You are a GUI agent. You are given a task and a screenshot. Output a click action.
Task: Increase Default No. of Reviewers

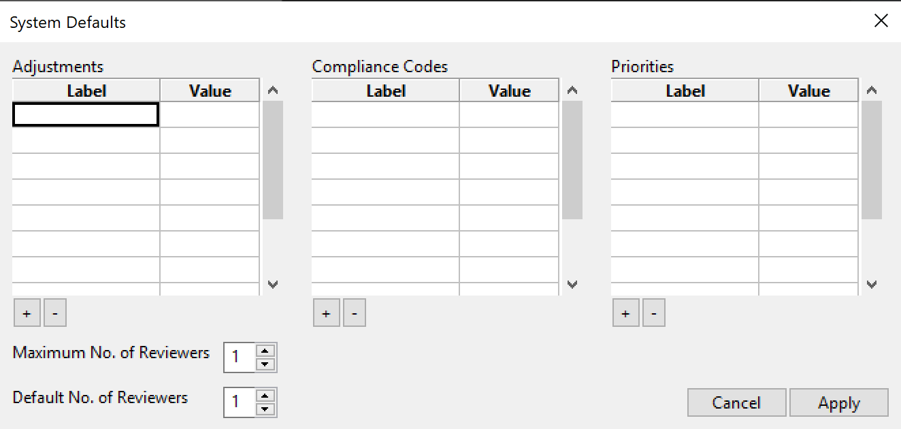tap(266, 396)
